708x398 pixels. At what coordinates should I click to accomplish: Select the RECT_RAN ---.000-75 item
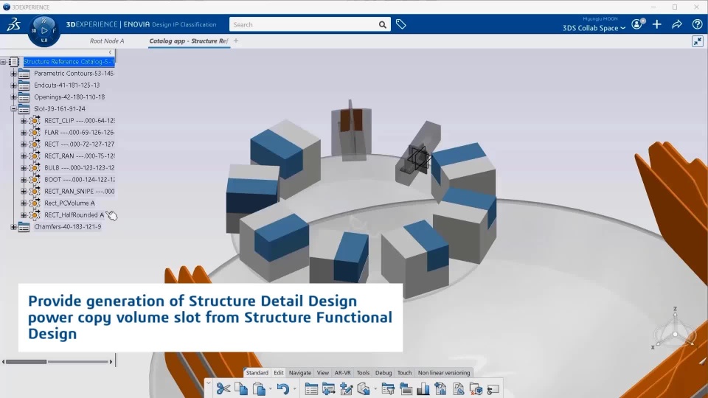(x=80, y=156)
